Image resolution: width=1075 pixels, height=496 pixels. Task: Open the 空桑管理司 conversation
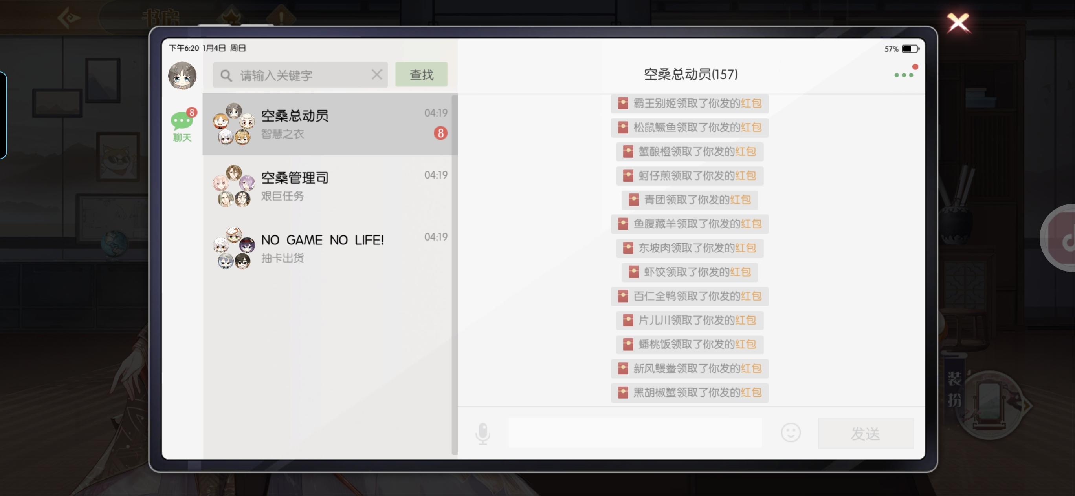point(330,186)
